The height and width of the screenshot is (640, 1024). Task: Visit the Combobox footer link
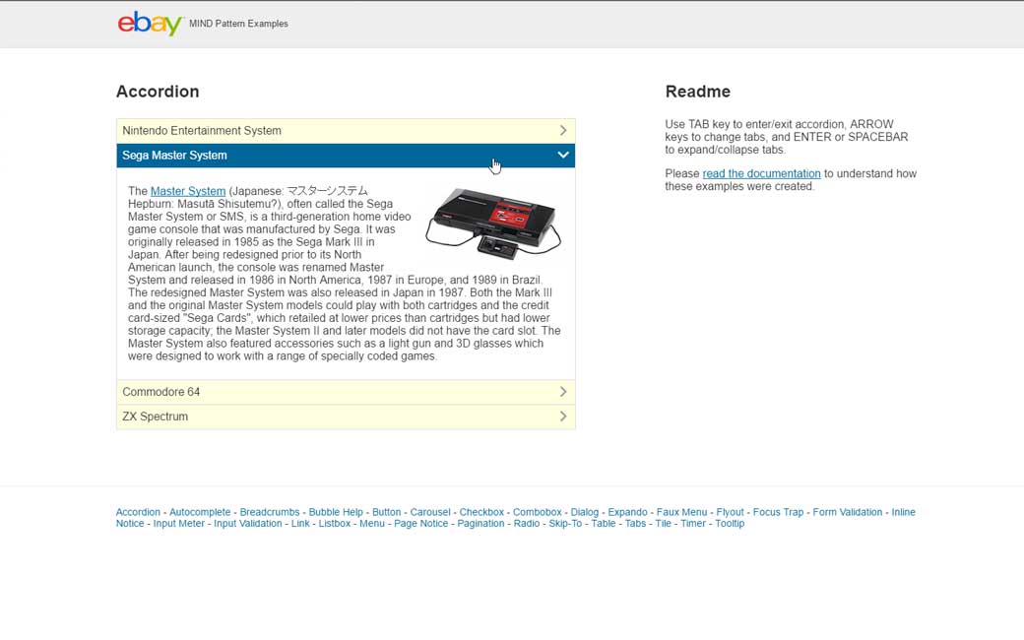coord(537,512)
